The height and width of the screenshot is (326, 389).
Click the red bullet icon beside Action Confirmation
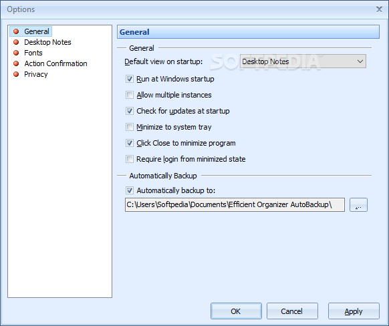click(16, 63)
